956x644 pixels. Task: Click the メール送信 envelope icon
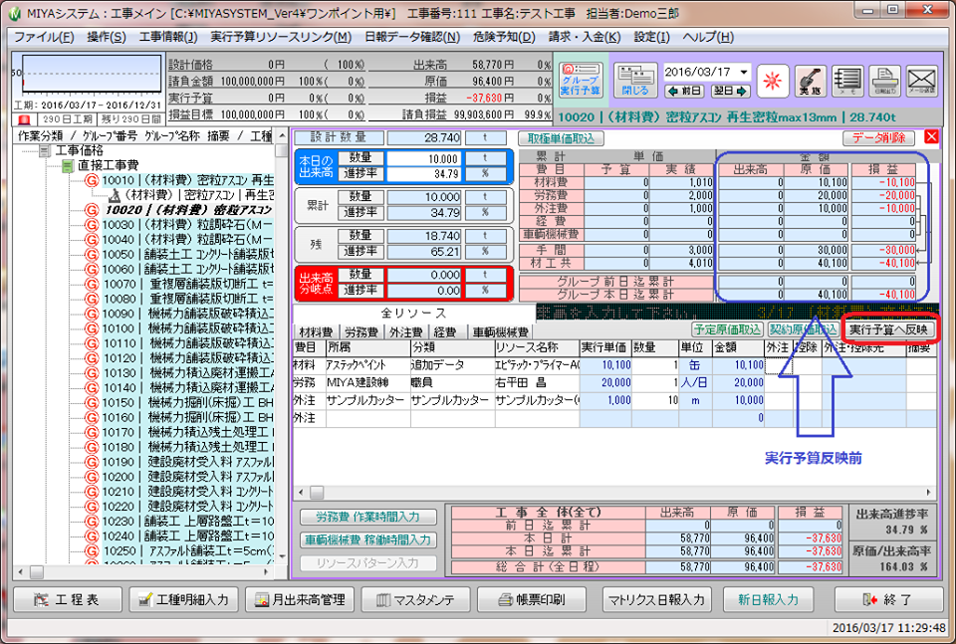tap(922, 81)
